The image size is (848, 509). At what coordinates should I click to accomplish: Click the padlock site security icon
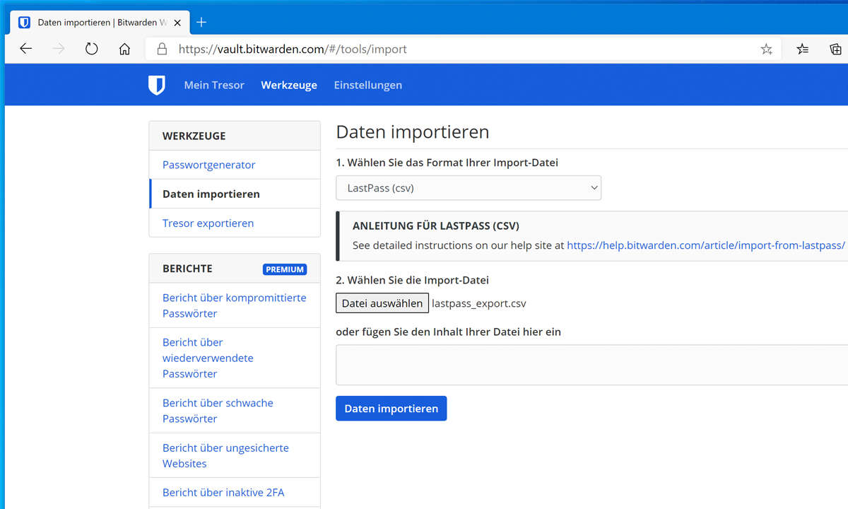[162, 49]
